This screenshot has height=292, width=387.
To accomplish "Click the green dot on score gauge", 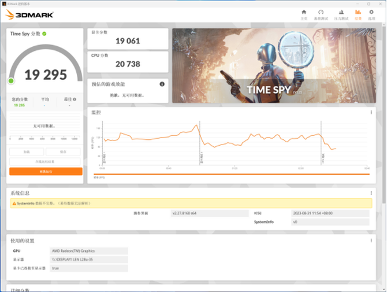I will coord(11,81).
